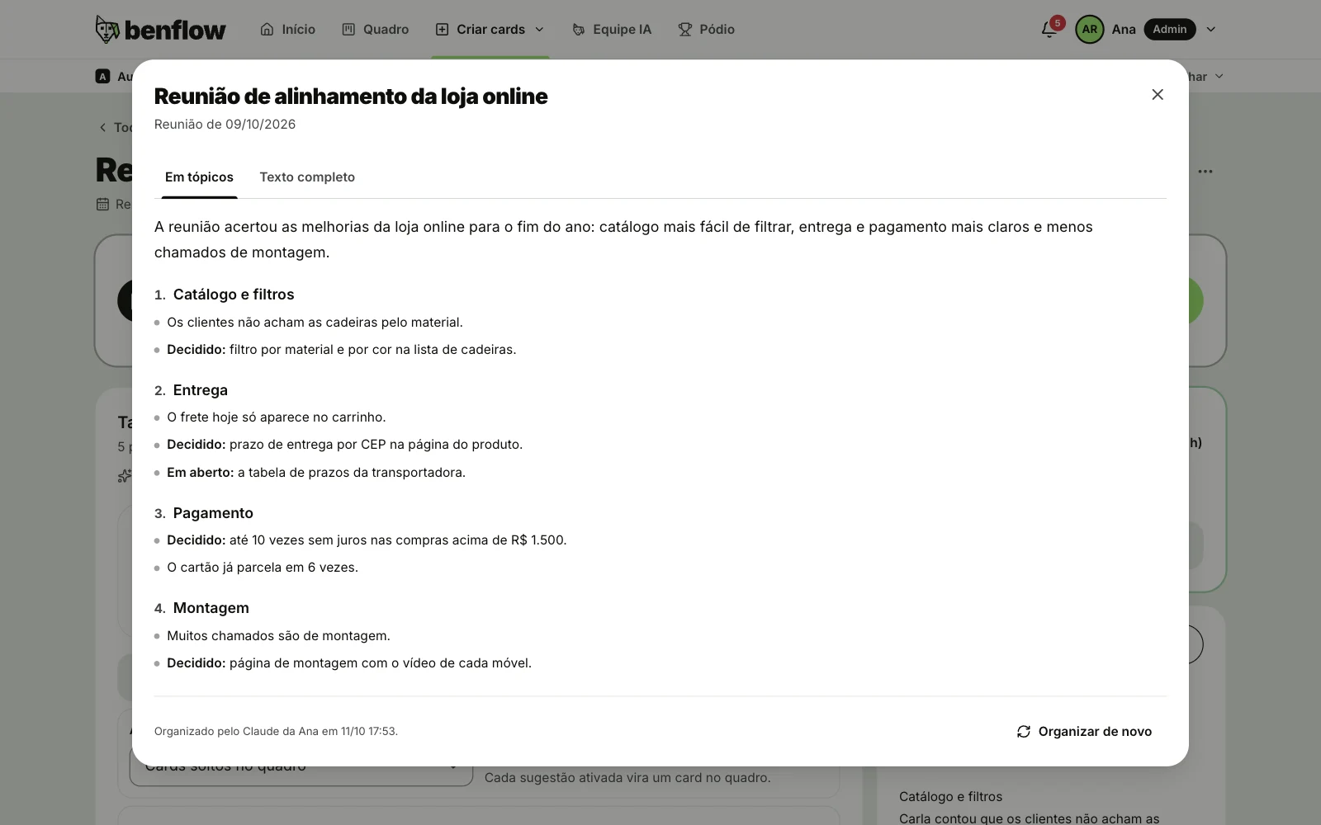Click the heading Pagamento
Image resolution: width=1321 pixels, height=825 pixels.
[213, 513]
